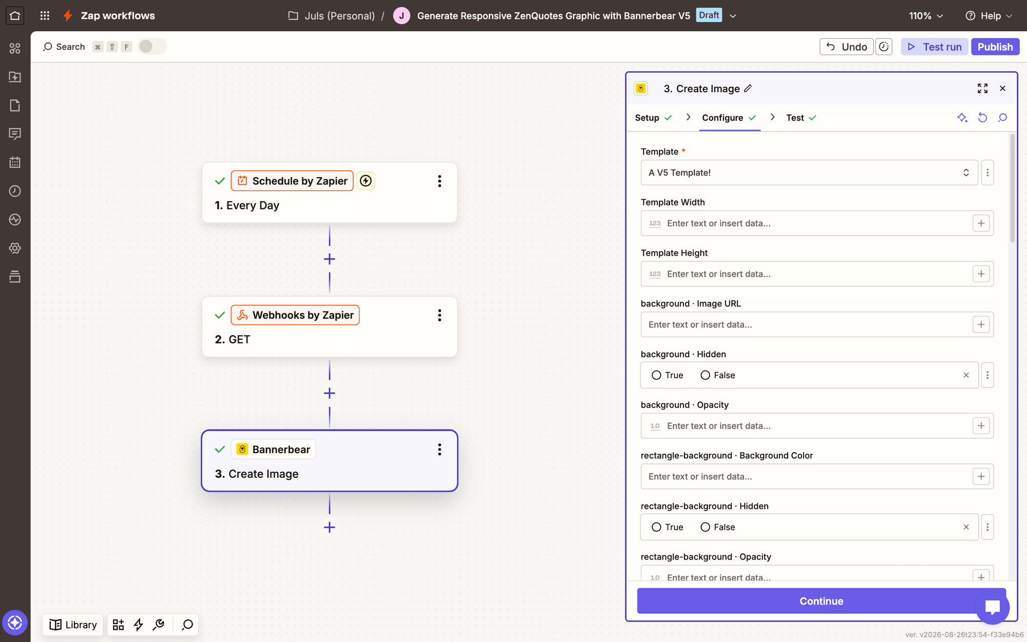
Task: Open options menu beside background Hidden field
Action: point(987,375)
